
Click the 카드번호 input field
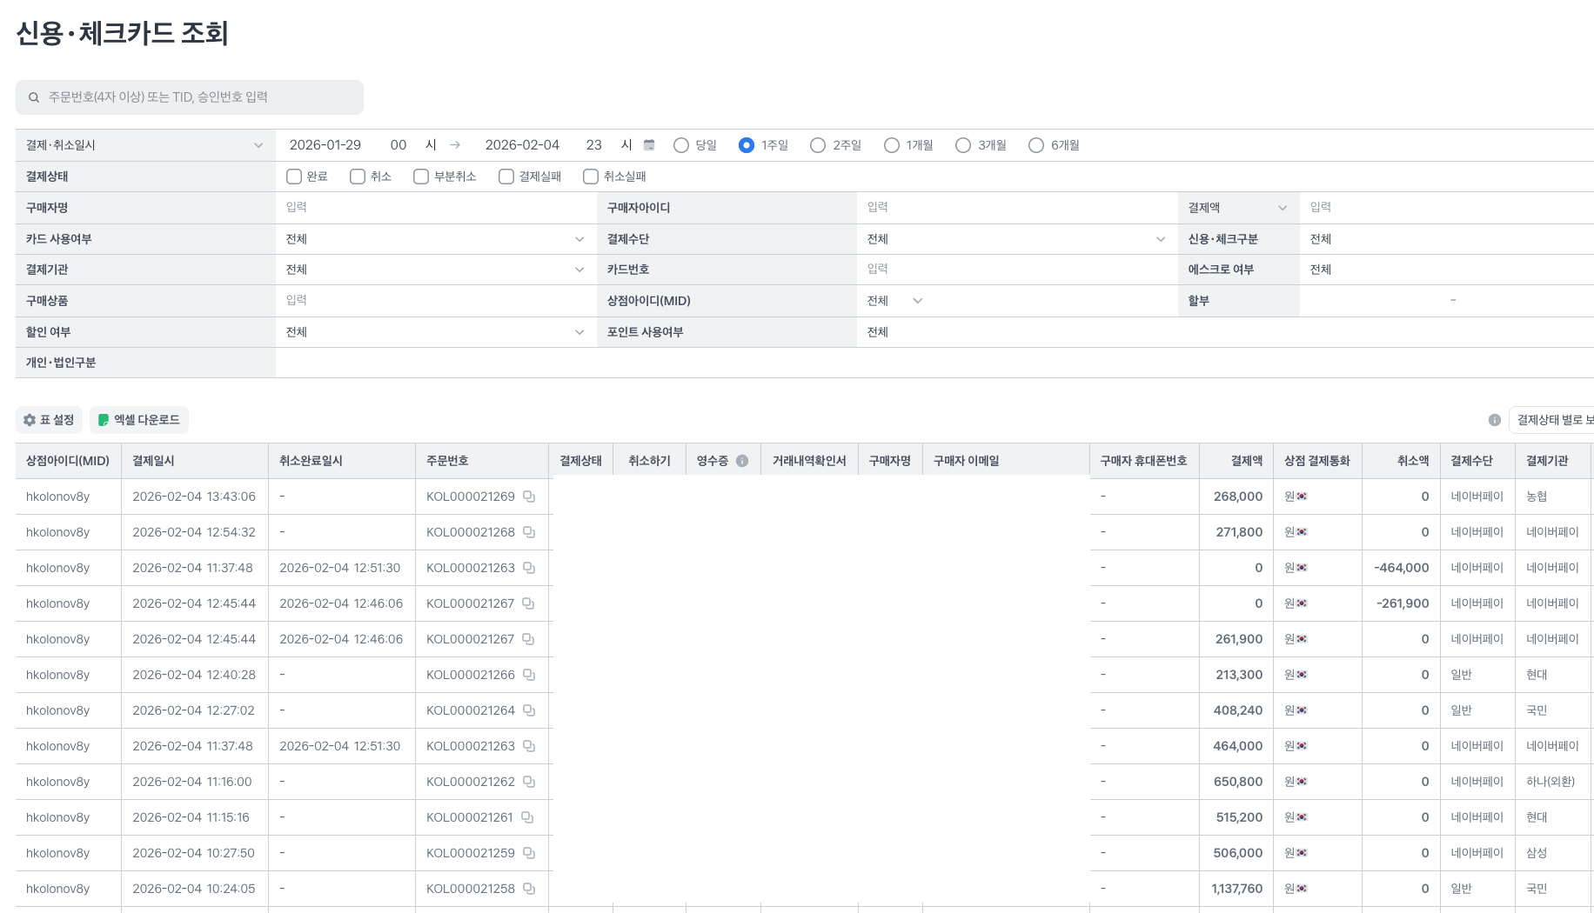tap(1017, 270)
